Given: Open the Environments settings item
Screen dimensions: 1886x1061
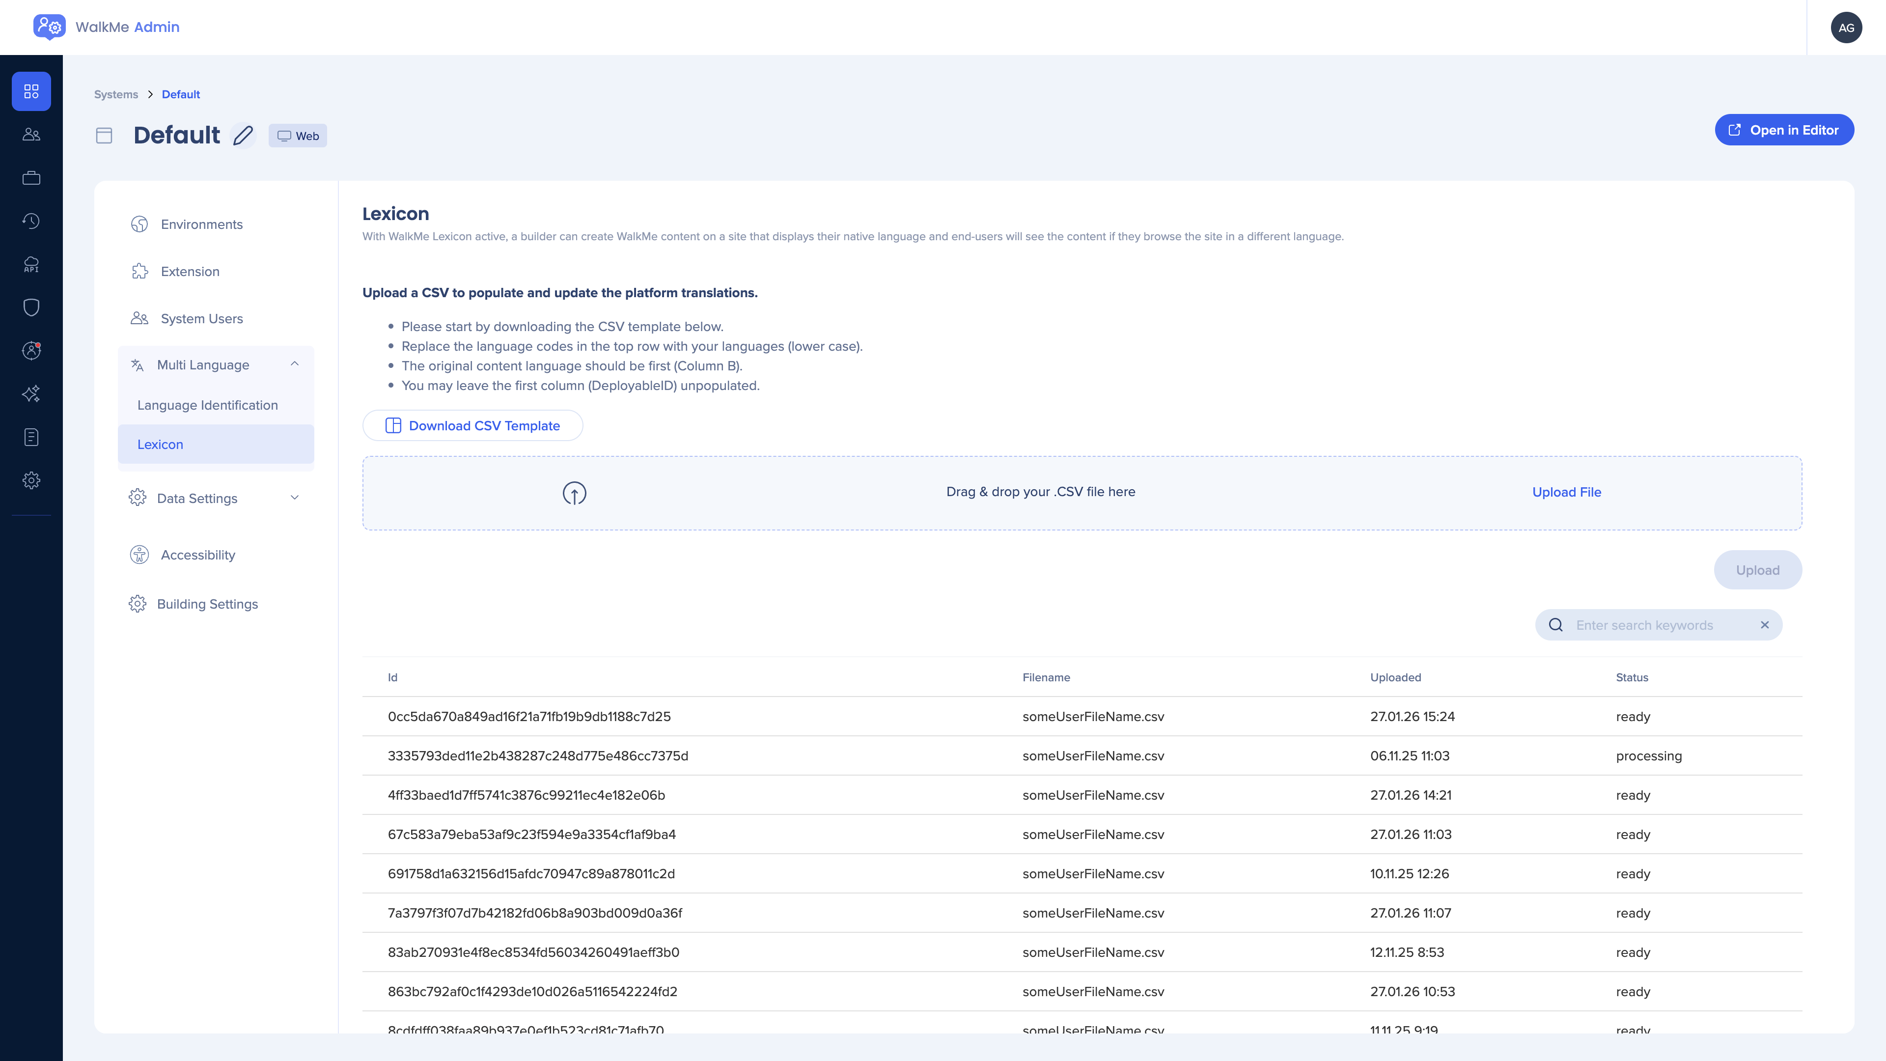Looking at the screenshot, I should (x=201, y=224).
